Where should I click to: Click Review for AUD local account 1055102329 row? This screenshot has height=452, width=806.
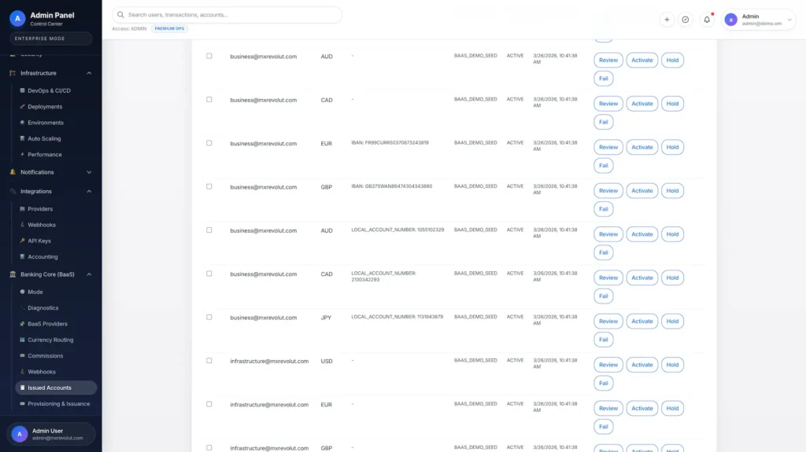[x=608, y=234]
